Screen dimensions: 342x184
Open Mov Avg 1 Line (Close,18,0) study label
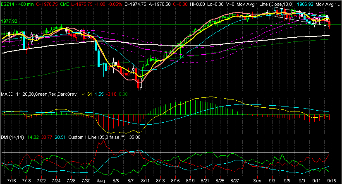click(x=265, y=4)
